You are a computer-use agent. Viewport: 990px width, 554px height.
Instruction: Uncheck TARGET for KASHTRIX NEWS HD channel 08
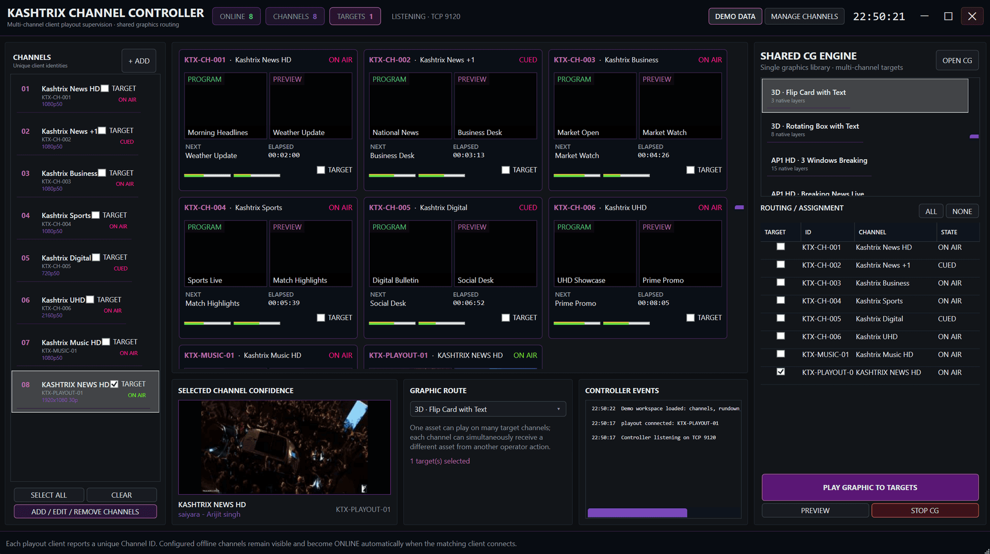(114, 384)
